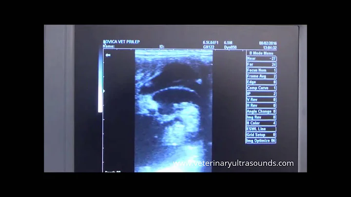Select Angle Change menu item
This screenshot has height=197, width=351.
tap(261, 111)
